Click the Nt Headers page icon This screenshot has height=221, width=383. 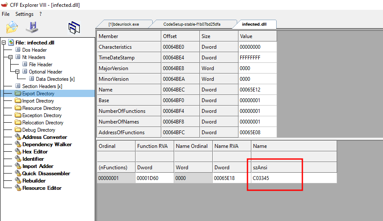[18, 57]
